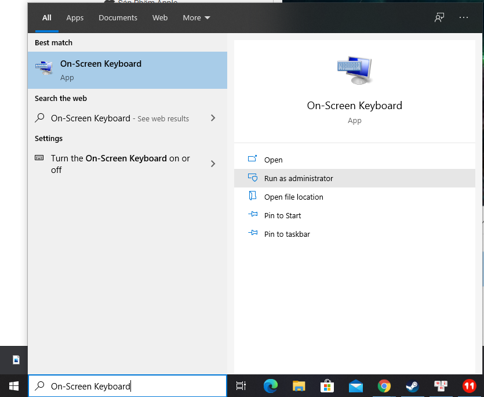Launch Microsoft Edge from the taskbar

[x=270, y=386]
